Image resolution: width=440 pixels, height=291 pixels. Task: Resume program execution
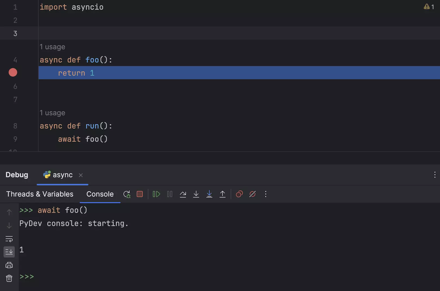156,194
